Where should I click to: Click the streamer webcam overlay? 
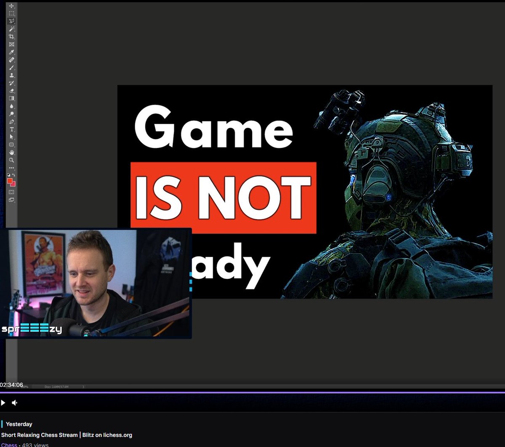coord(96,283)
